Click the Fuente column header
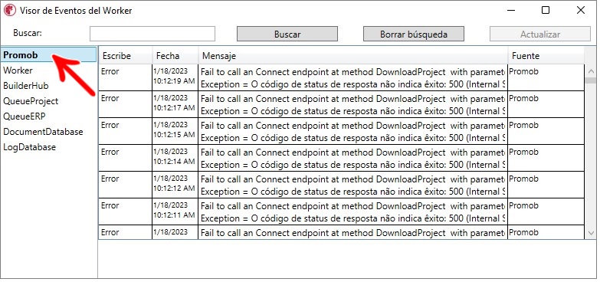Image resolution: width=600 pixels, height=282 pixels. click(x=546, y=55)
